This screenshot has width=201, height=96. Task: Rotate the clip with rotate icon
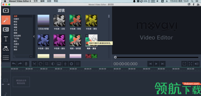pyautogui.click(x=40, y=64)
